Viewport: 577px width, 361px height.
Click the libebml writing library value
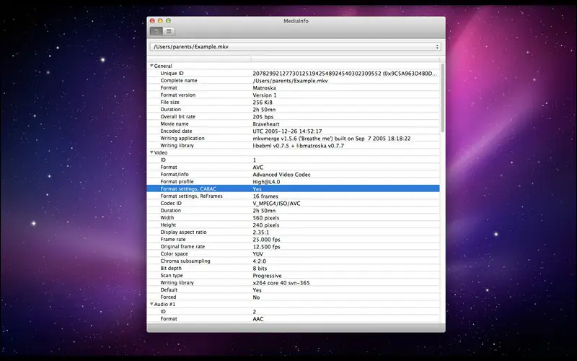pyautogui.click(x=298, y=146)
